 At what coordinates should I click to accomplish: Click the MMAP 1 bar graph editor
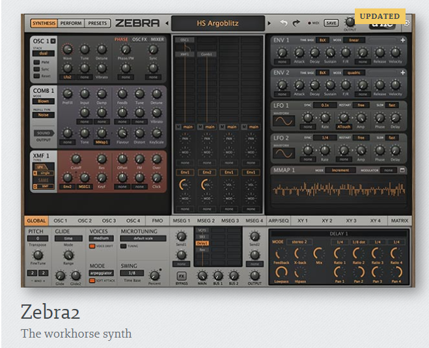(339, 190)
